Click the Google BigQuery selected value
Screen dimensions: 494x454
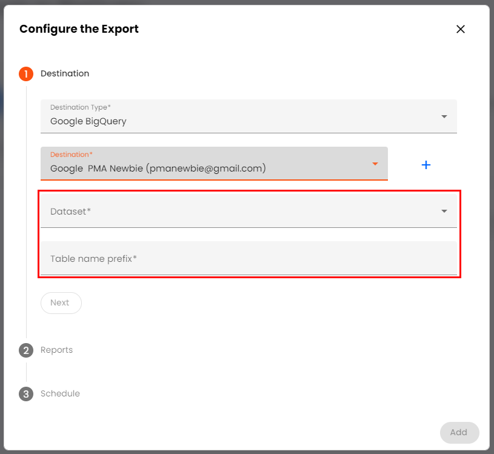coord(88,121)
